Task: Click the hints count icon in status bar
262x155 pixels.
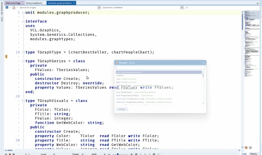Action: pyautogui.click(x=154, y=154)
